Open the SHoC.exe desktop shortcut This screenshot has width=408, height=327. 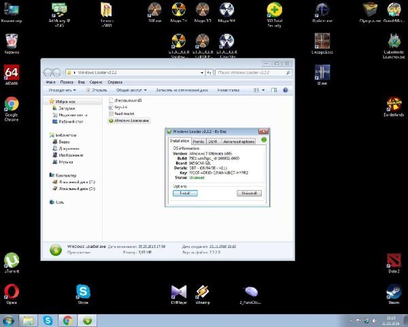pos(155,12)
